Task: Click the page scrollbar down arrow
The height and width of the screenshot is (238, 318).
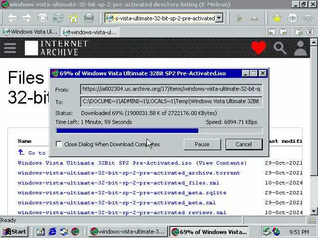Action: pos(314,211)
